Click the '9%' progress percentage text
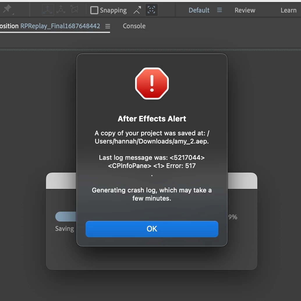The width and height of the screenshot is (301, 301). pos(233,217)
